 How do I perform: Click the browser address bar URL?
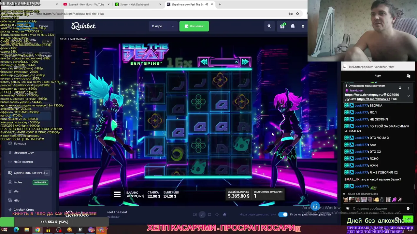point(70,14)
